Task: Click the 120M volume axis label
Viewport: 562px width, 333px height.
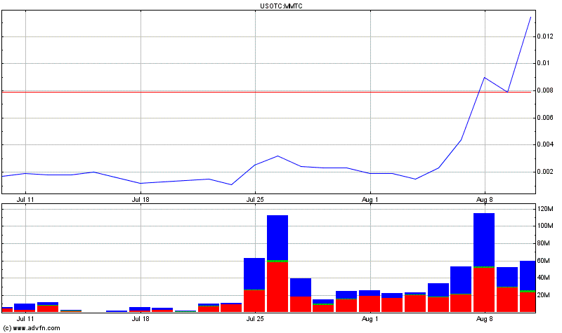Action: pyautogui.click(x=545, y=209)
